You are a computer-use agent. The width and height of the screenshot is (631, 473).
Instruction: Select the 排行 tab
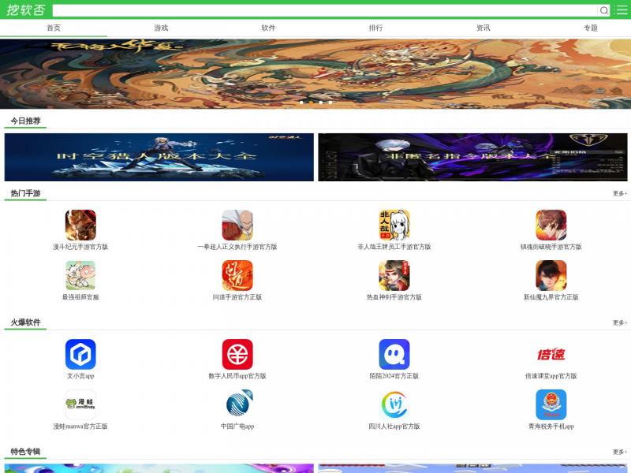(x=376, y=28)
